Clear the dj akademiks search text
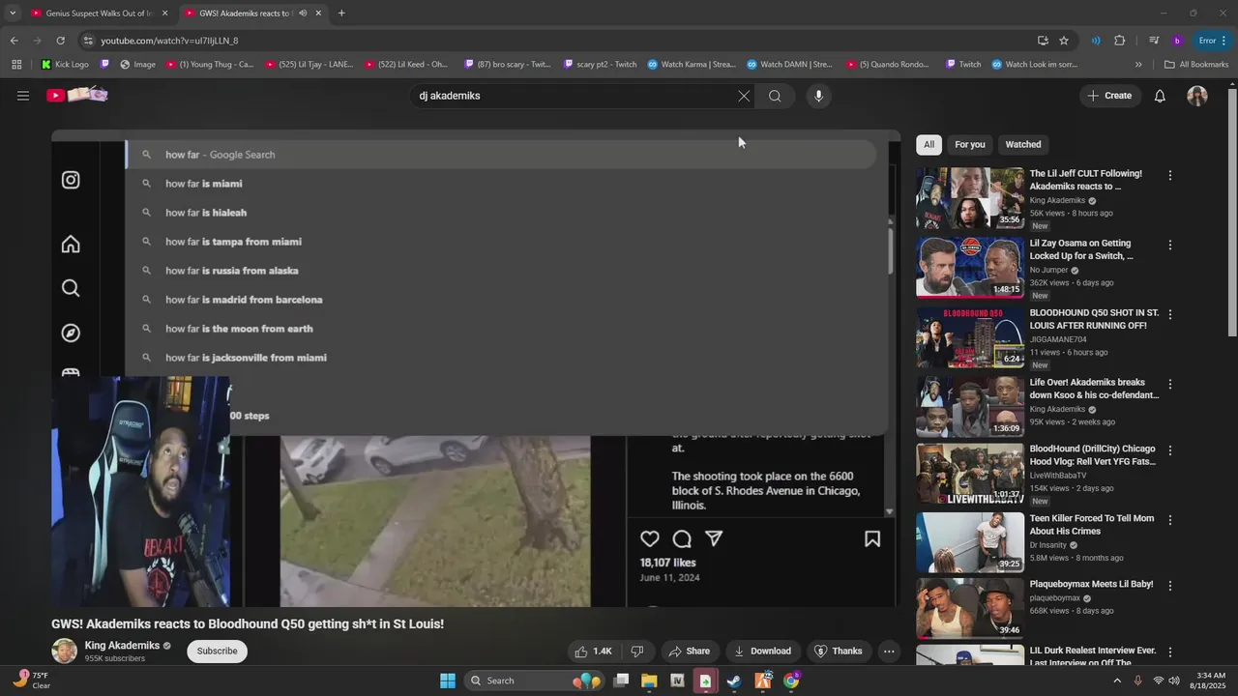The image size is (1238, 696). point(744,96)
